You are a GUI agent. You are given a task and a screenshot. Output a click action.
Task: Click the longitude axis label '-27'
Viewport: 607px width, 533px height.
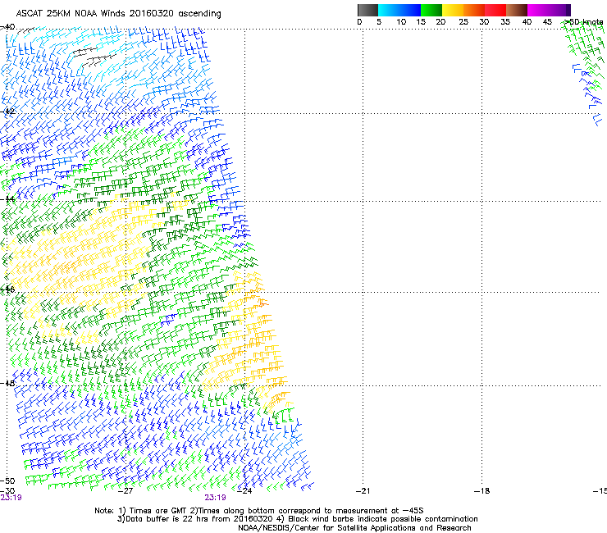tap(125, 491)
